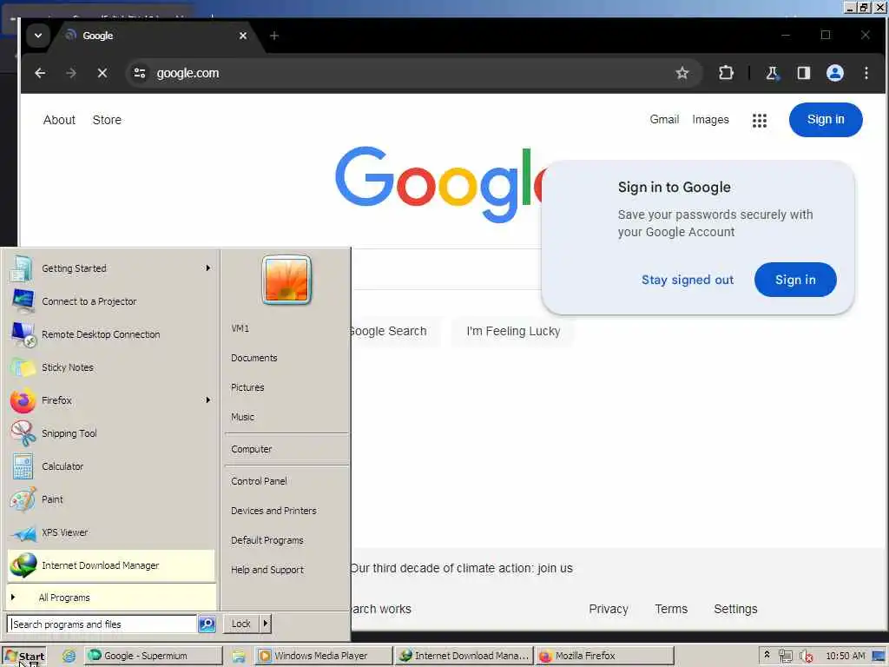Switch to Internet Download Manager taskbar button
889x667 pixels.
[464, 656]
